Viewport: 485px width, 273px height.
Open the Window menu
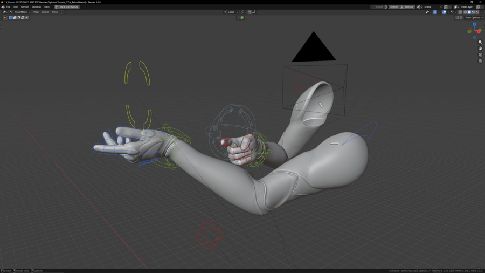coord(37,7)
